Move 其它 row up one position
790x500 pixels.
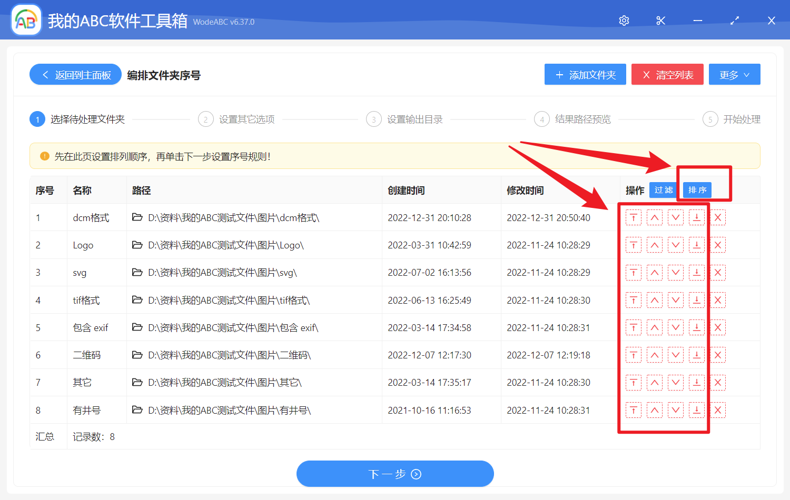654,383
